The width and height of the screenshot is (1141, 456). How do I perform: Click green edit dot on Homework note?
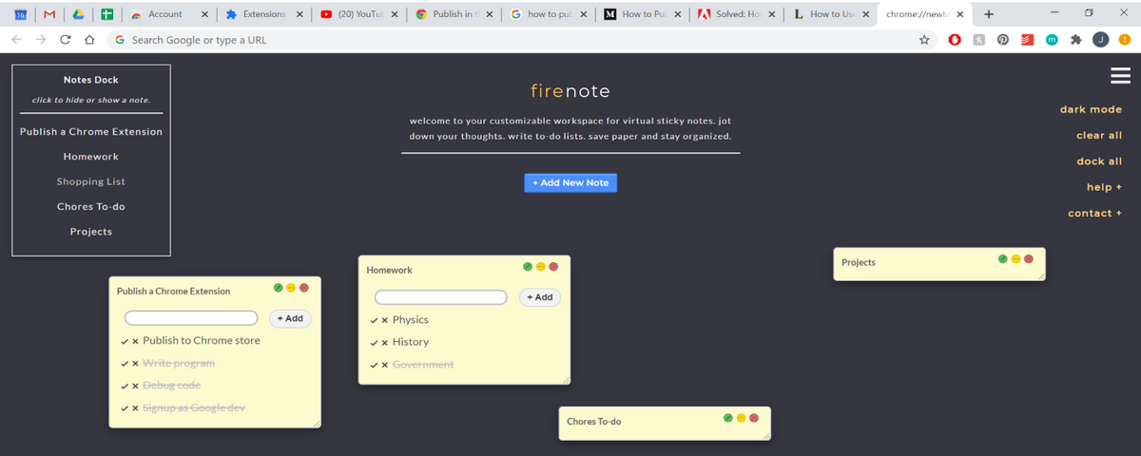click(x=528, y=266)
